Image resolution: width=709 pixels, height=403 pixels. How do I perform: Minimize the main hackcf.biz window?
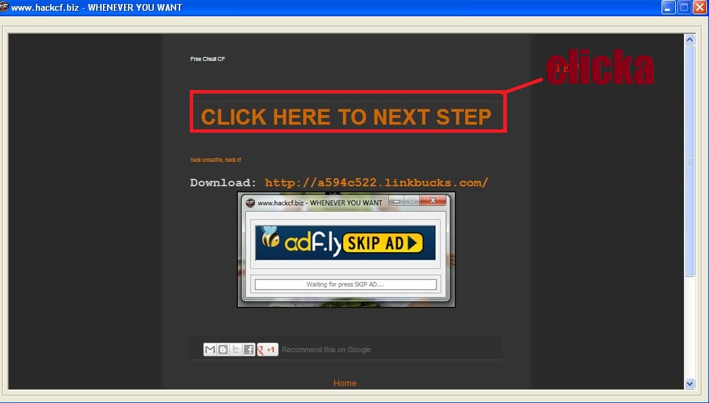pyautogui.click(x=668, y=7)
